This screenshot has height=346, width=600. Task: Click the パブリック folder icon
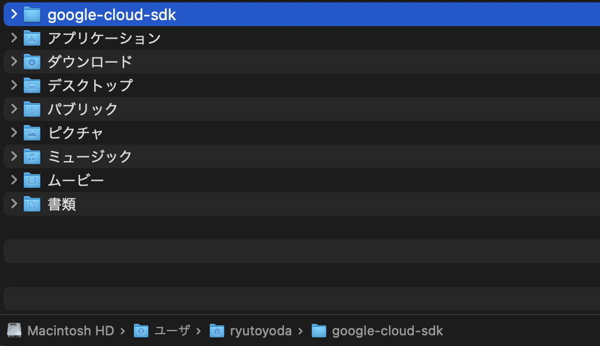pos(32,109)
